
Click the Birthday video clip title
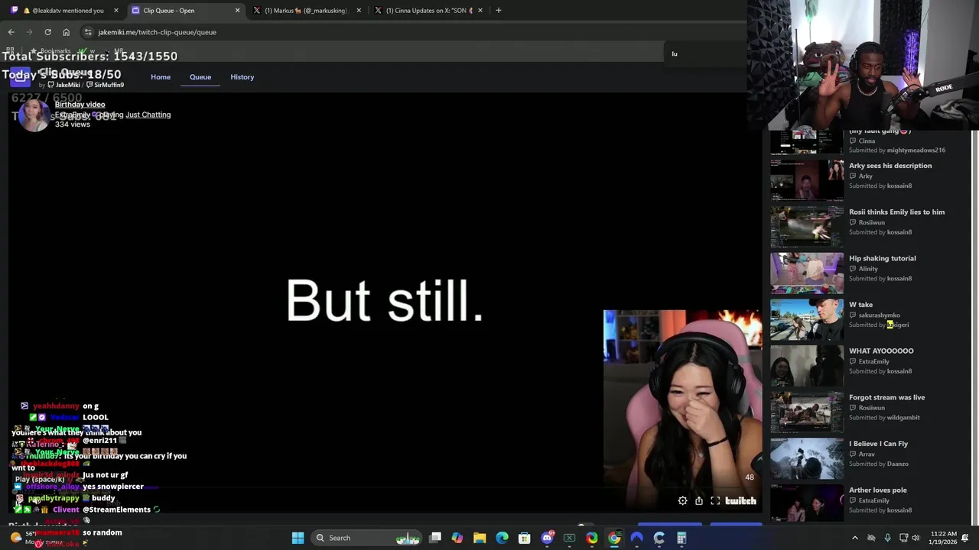[80, 105]
